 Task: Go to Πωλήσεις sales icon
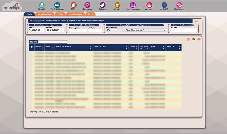point(103,5)
